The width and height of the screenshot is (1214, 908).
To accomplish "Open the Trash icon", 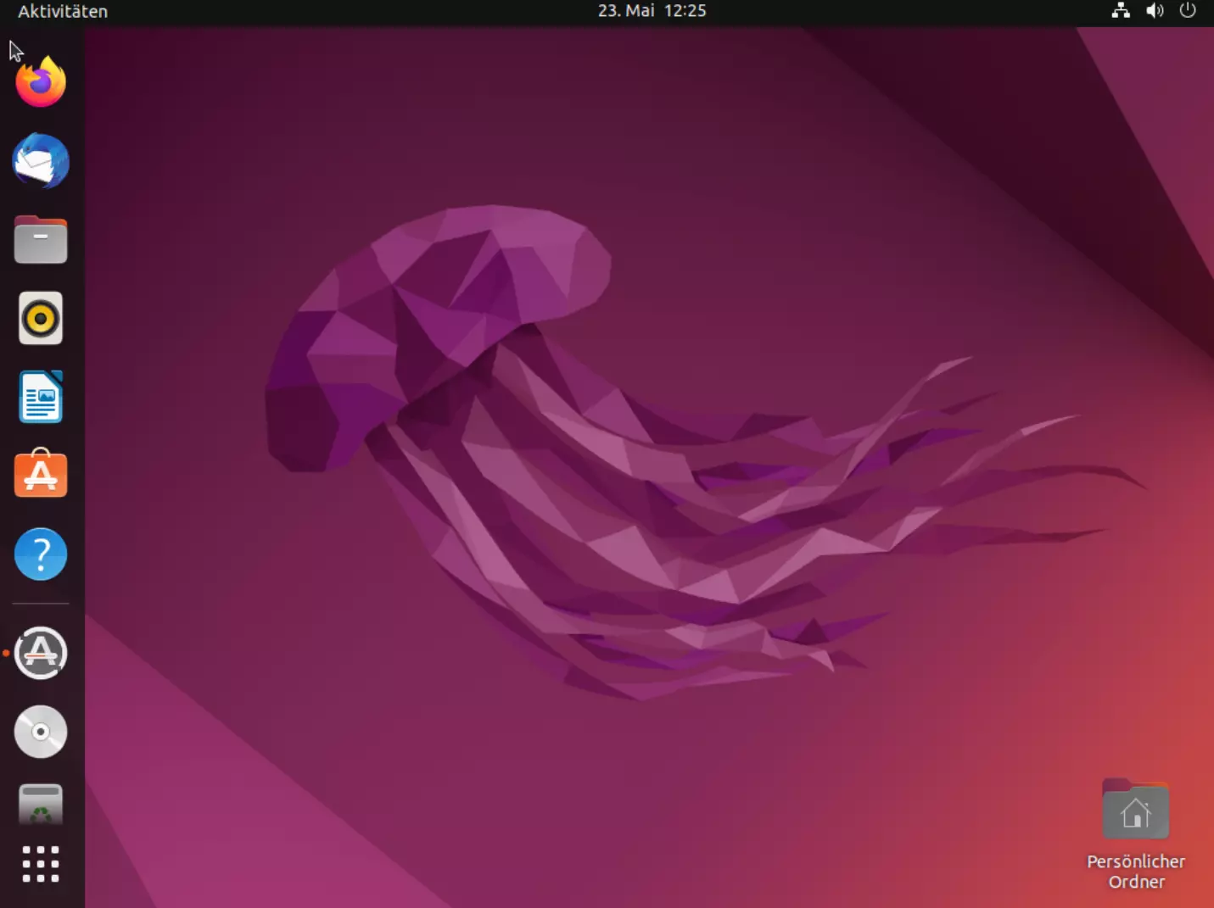I will click(x=41, y=805).
